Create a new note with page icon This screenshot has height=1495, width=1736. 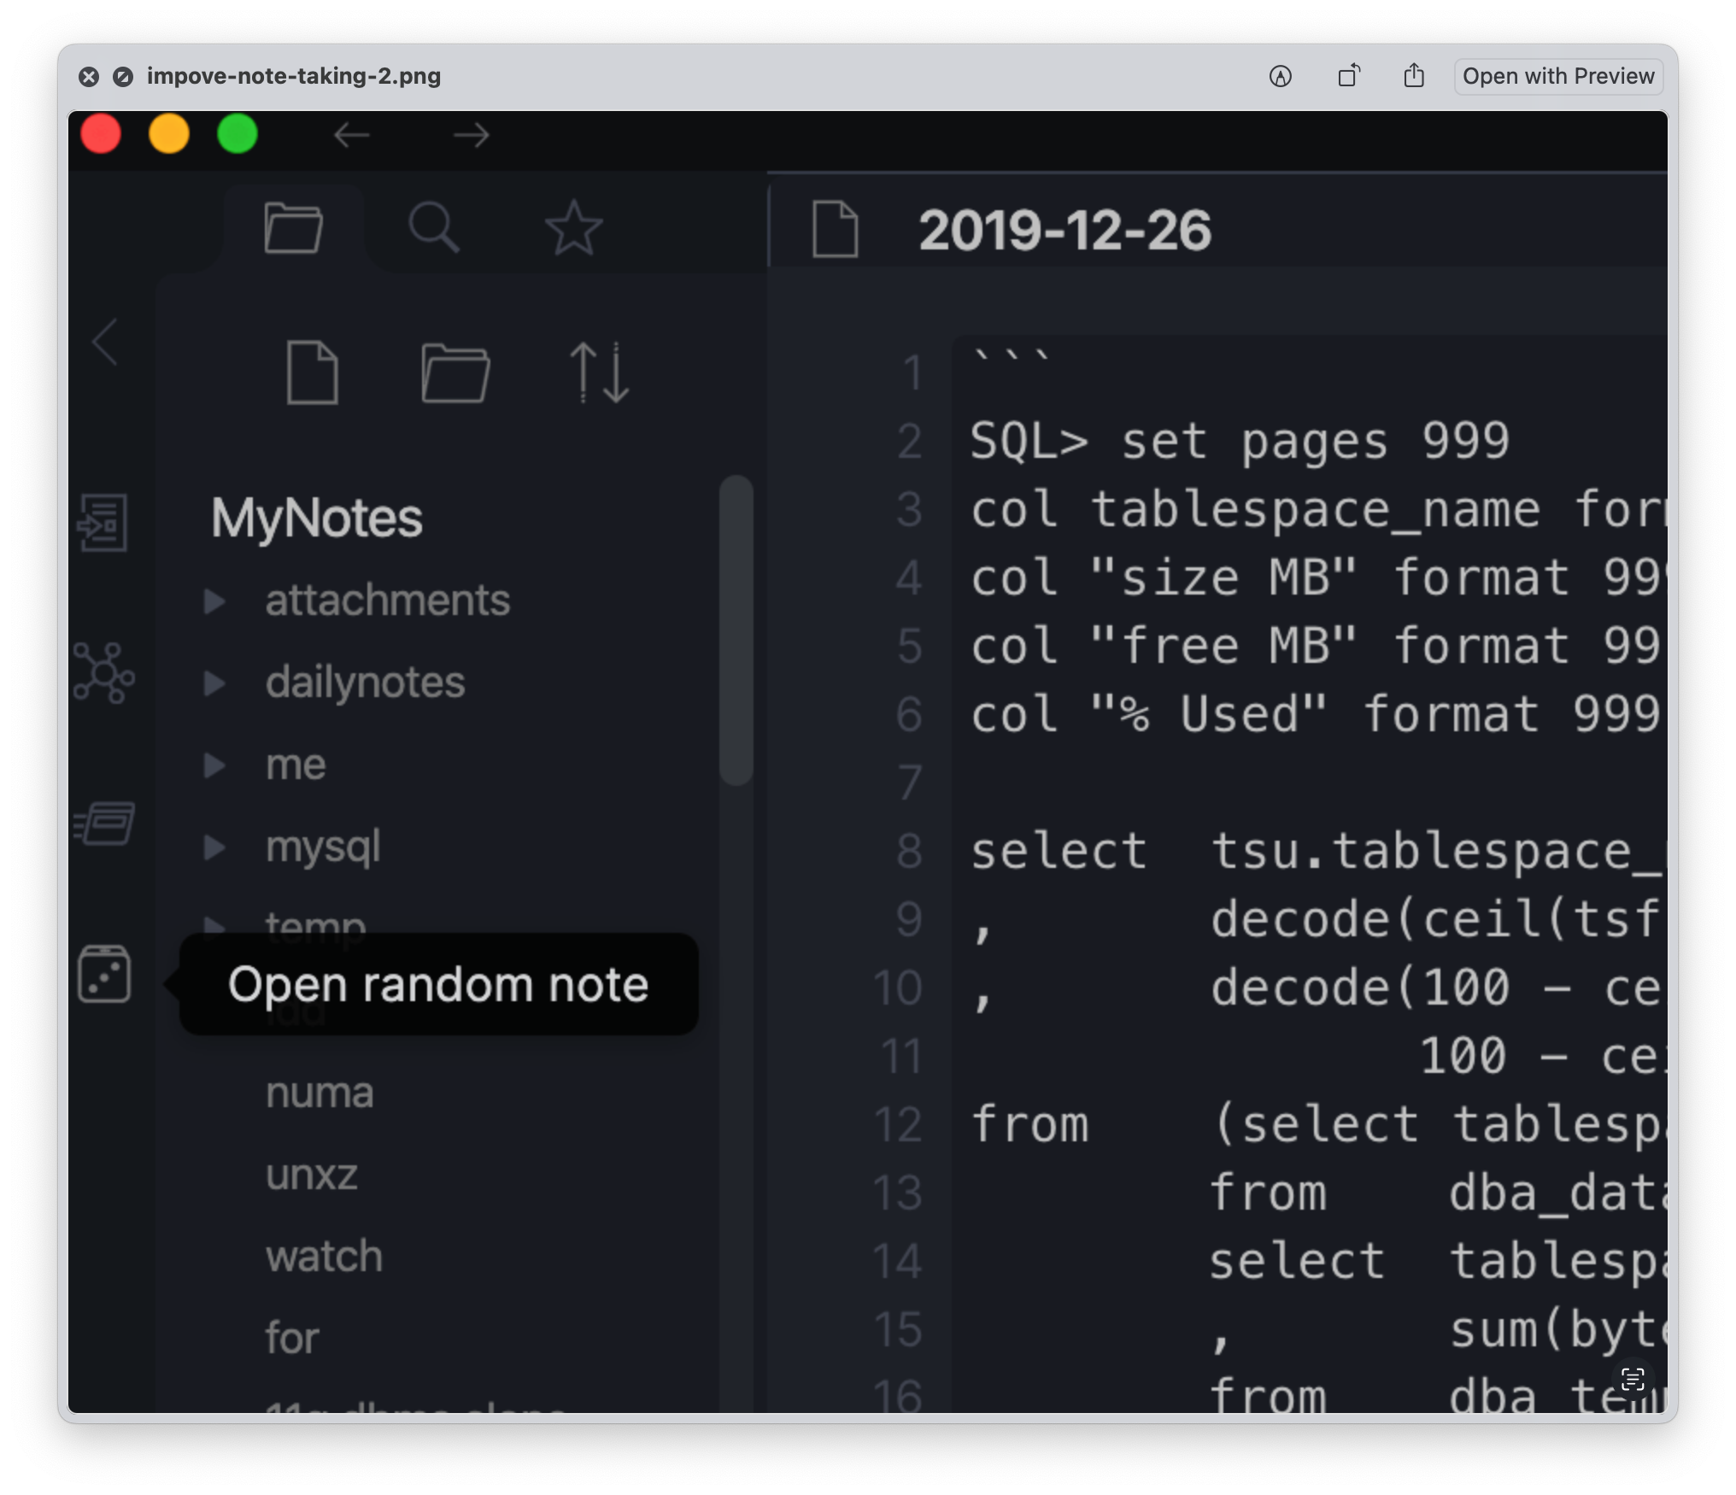coord(312,372)
